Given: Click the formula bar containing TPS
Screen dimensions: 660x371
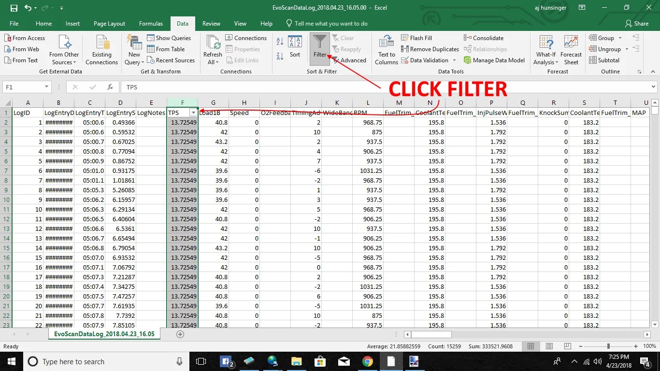Looking at the screenshot, I should point(385,87).
